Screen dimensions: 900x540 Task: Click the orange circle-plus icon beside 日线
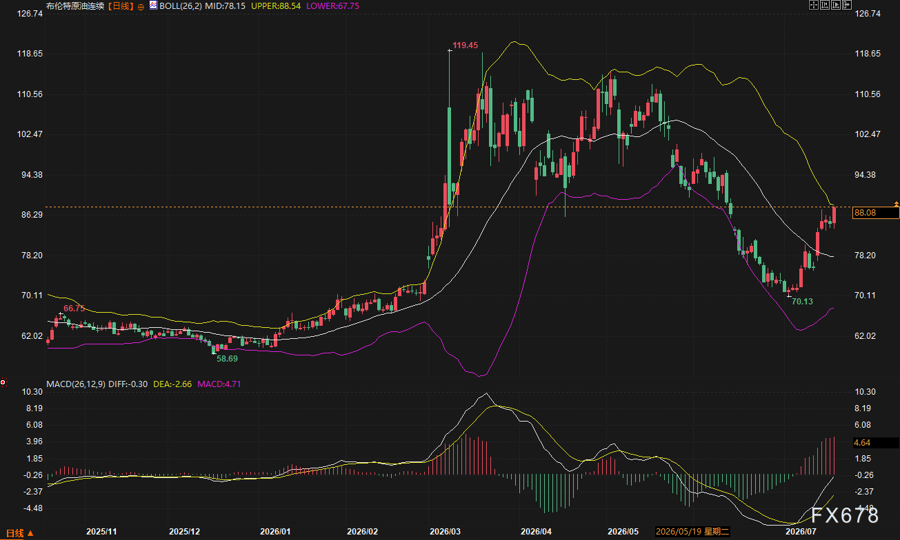tap(141, 6)
